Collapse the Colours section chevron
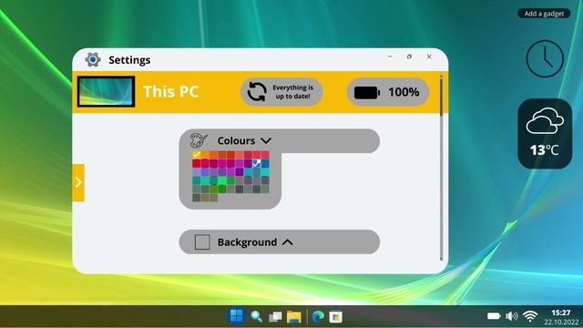The height and width of the screenshot is (328, 583). pyautogui.click(x=266, y=140)
